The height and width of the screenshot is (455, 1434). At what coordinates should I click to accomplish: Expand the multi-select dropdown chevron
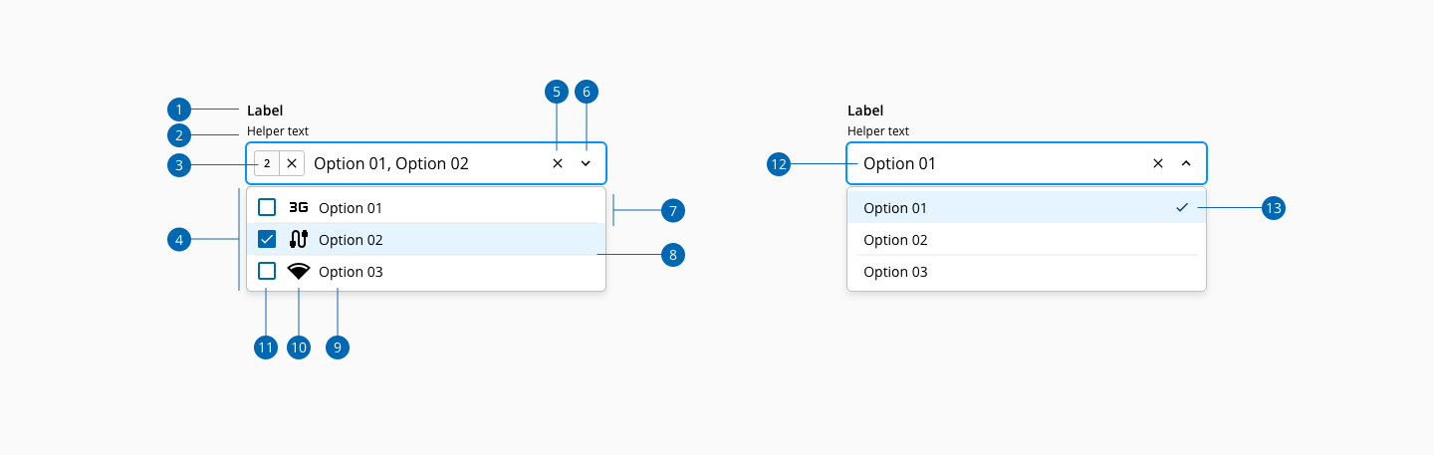(586, 163)
